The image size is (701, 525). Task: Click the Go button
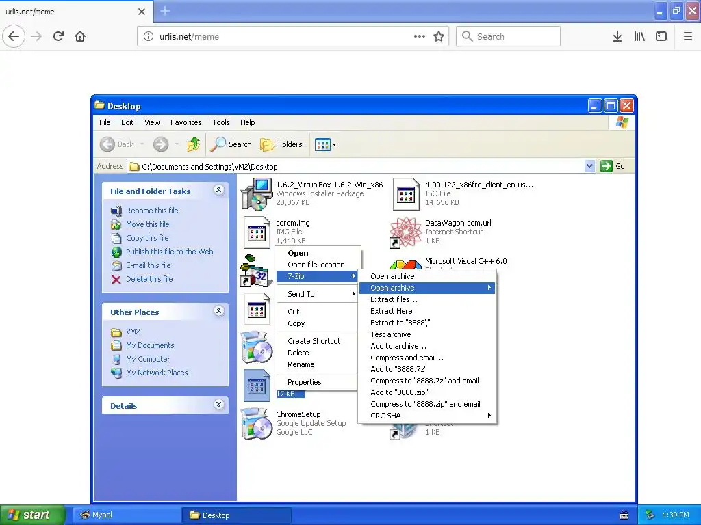(x=613, y=167)
